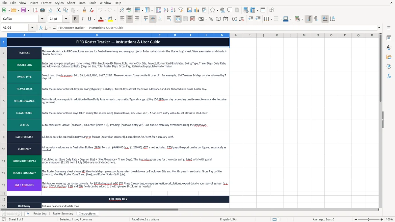Run the Spelling check icon
Viewport: 395px width, 222px height.
pos(129,10)
